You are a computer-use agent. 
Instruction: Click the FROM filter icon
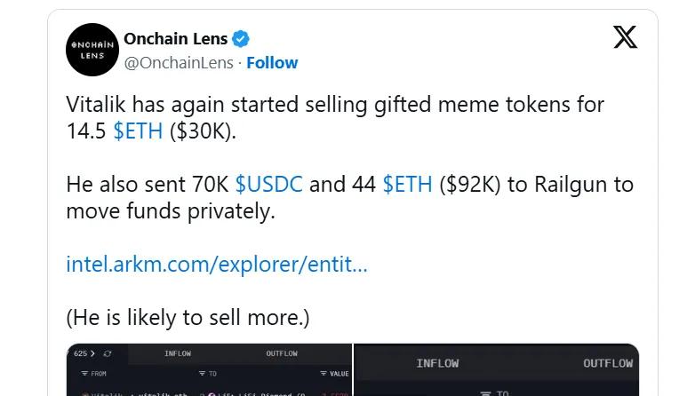click(84, 374)
